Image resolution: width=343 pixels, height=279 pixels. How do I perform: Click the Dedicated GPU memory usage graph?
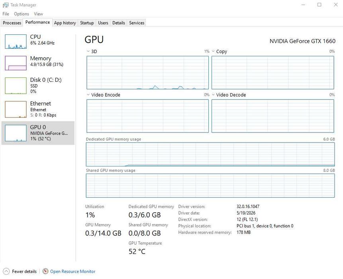(210, 154)
